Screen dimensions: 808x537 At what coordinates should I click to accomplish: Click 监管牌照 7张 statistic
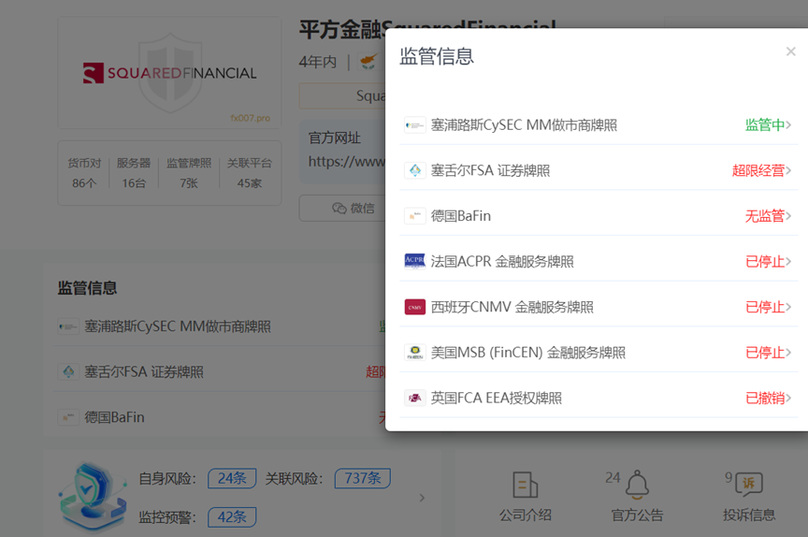[189, 173]
